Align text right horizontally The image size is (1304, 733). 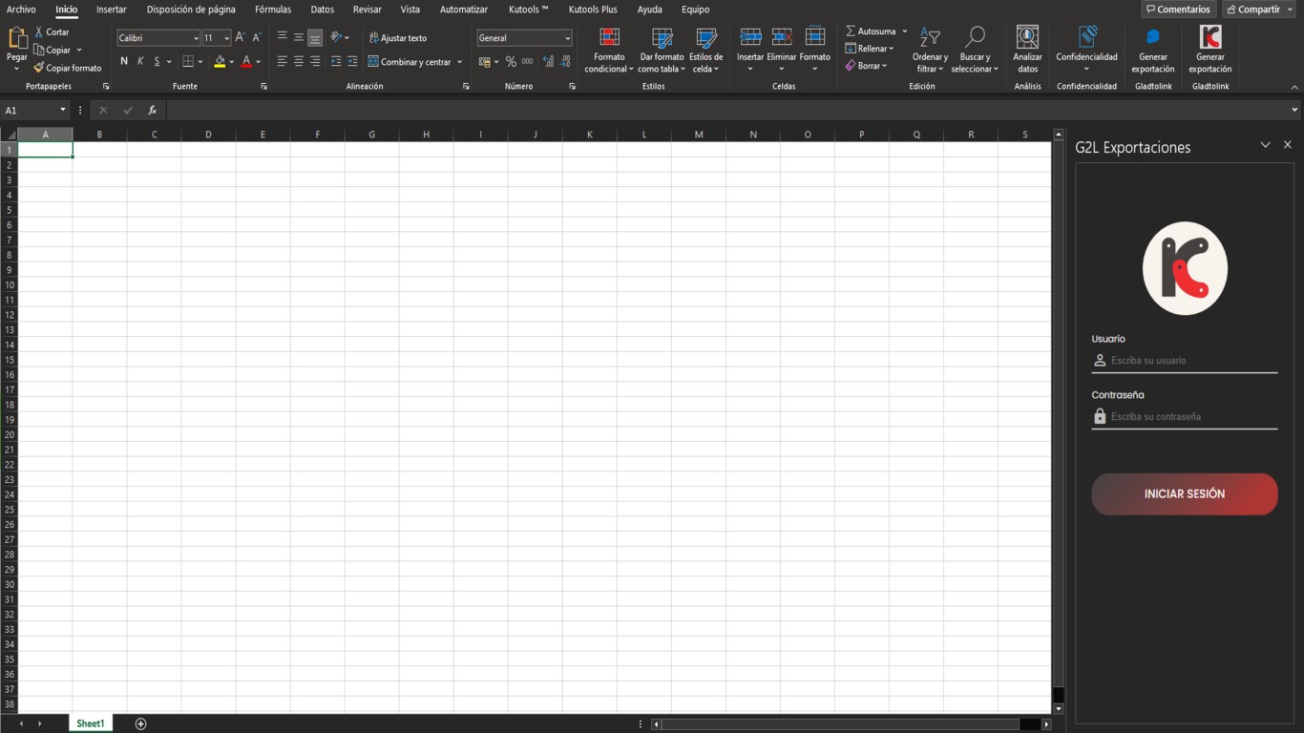315,61
